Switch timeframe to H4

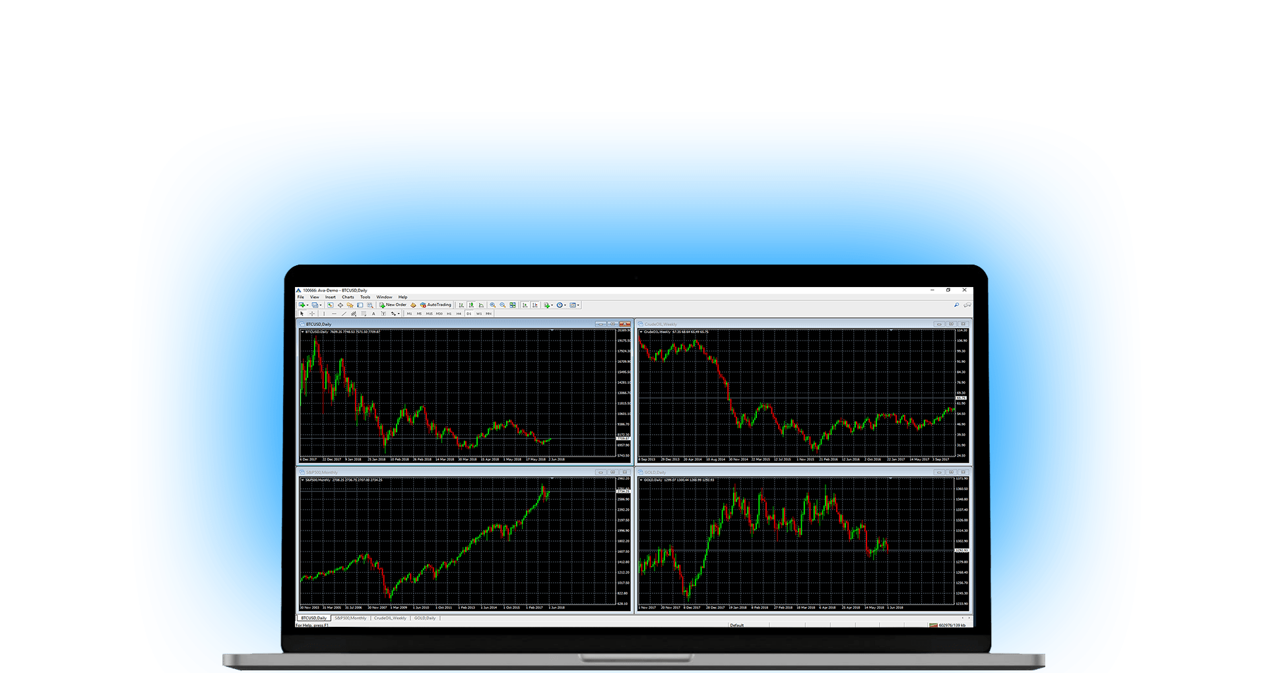(459, 313)
